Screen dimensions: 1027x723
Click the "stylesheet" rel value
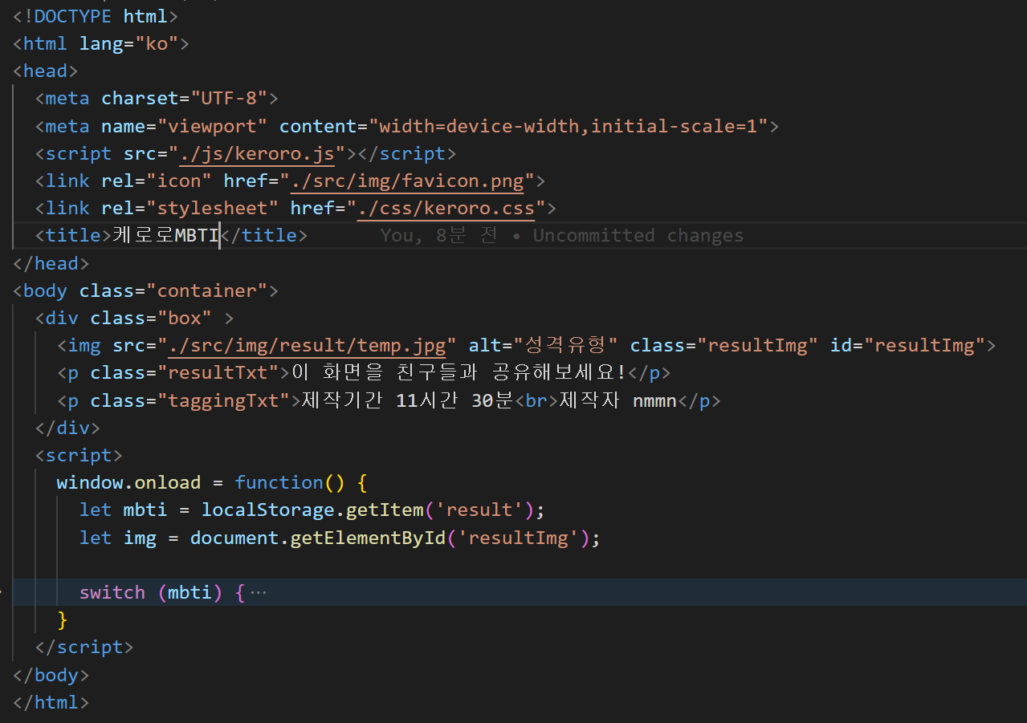click(x=212, y=208)
